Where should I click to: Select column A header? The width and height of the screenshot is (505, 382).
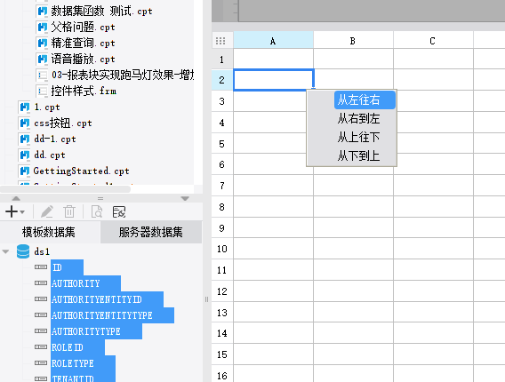click(x=273, y=41)
